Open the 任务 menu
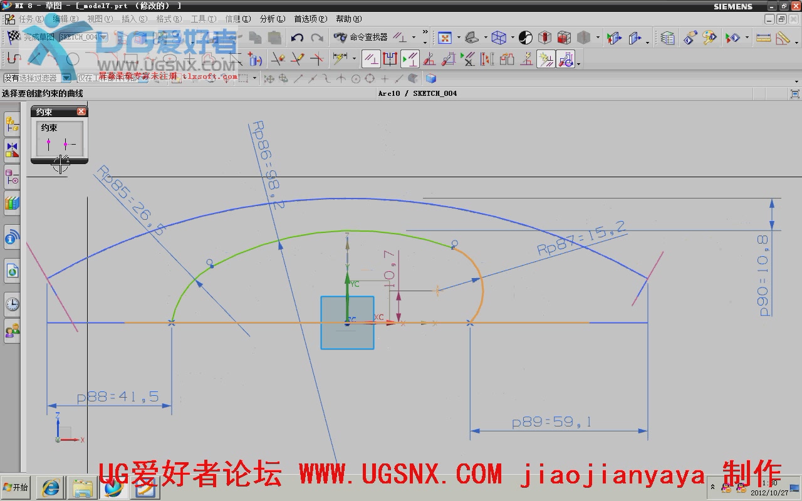This screenshot has height=501, width=802. pyautogui.click(x=31, y=19)
